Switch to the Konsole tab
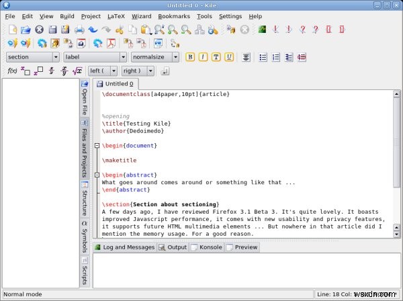Image resolution: width=403 pixels, height=301 pixels. pos(207,247)
